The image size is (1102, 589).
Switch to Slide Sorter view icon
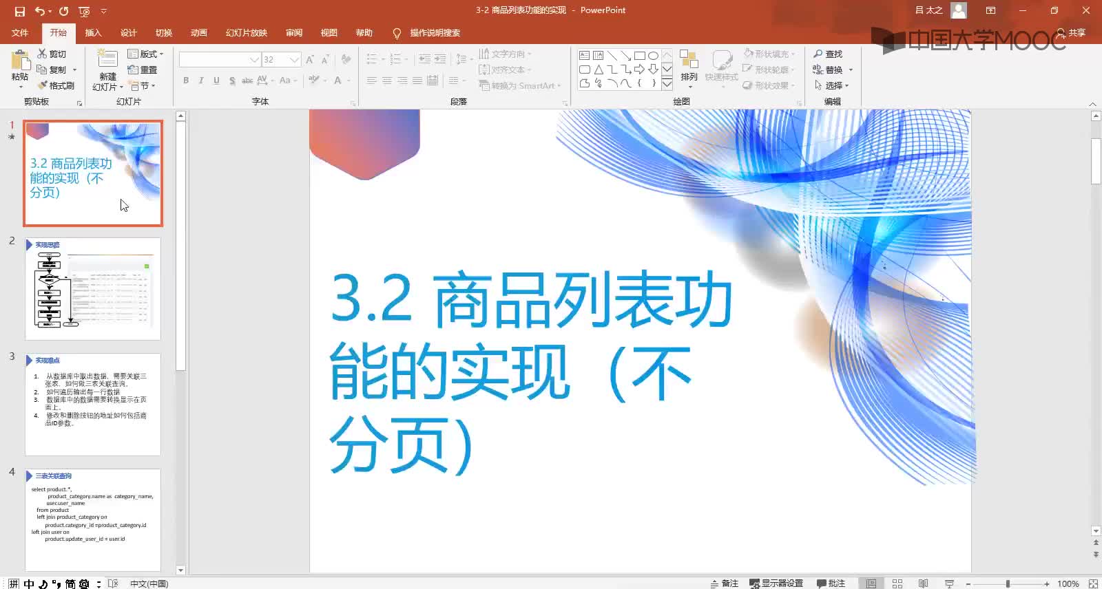[x=897, y=583]
